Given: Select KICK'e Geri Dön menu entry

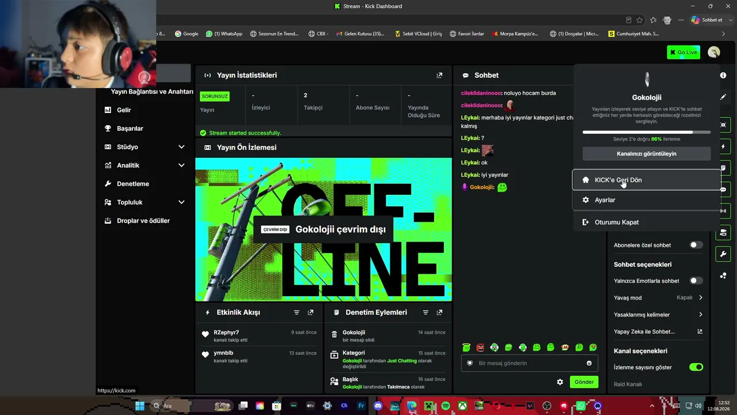Looking at the screenshot, I should [647, 180].
